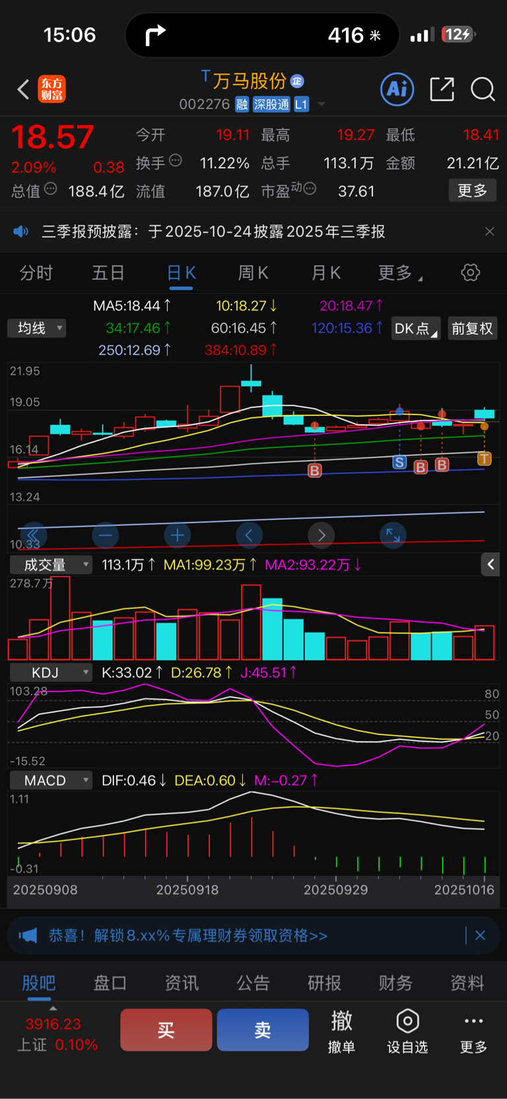507x1099 pixels.
Task: Open the 三季报预披露 announcement text
Action: (x=213, y=231)
